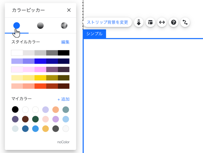Click the animation icon in strip toolbar
203x153 pixels.
[139, 22]
